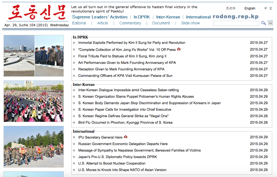The width and height of the screenshot is (277, 177).
Task: Open the Editorial tab
Action: 79,23
